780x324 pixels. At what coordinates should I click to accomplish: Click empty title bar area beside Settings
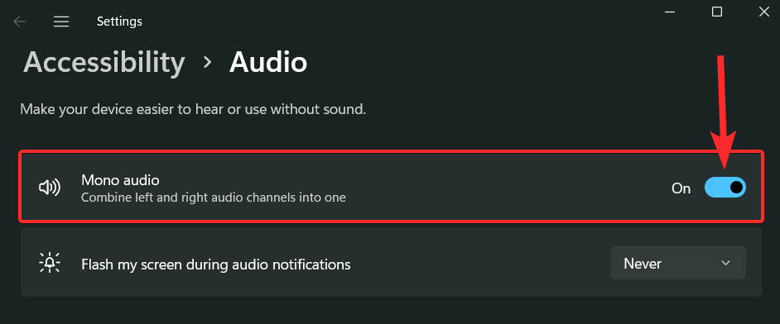click(x=398, y=20)
